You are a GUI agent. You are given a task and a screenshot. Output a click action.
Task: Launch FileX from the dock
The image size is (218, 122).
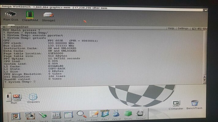coord(105,115)
